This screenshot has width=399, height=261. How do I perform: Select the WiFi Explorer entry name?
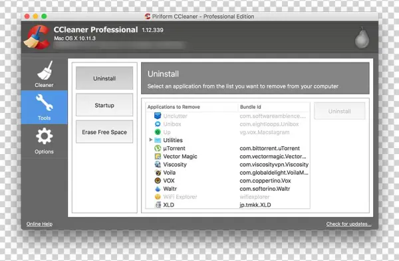pos(180,197)
